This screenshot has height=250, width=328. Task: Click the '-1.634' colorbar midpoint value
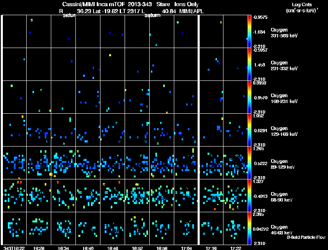259,32
